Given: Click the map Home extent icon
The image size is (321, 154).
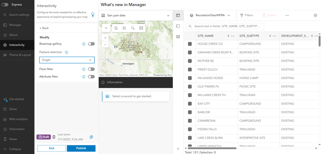Looking at the screenshot, I should (116, 28).
